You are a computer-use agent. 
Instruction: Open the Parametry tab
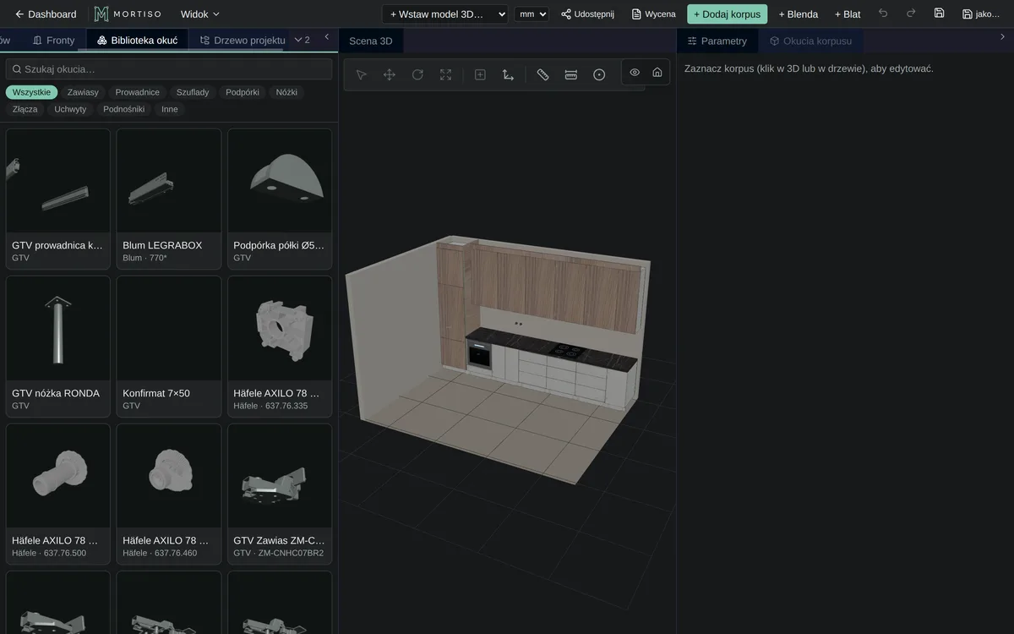pos(717,41)
